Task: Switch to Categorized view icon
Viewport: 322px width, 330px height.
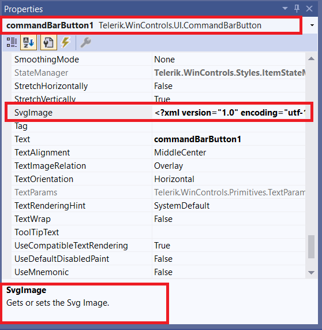Action: click(x=12, y=42)
